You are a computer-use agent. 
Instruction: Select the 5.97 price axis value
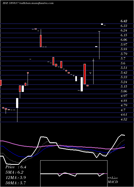[124, 45]
